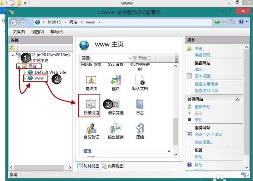The height and width of the screenshot is (181, 253).
Task: Click 开始(G) filter go button
Action: click(142, 58)
